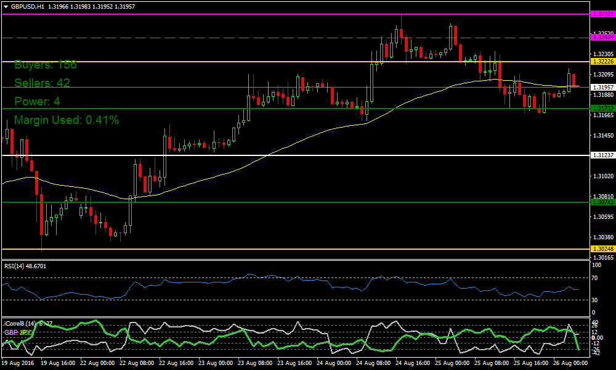616x370 pixels.
Task: Click the Buyers: 156 text label
Action: (45, 65)
